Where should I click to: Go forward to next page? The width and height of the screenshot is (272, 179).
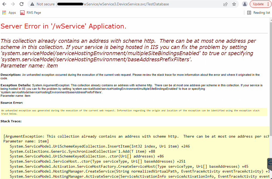[x=13, y=4]
